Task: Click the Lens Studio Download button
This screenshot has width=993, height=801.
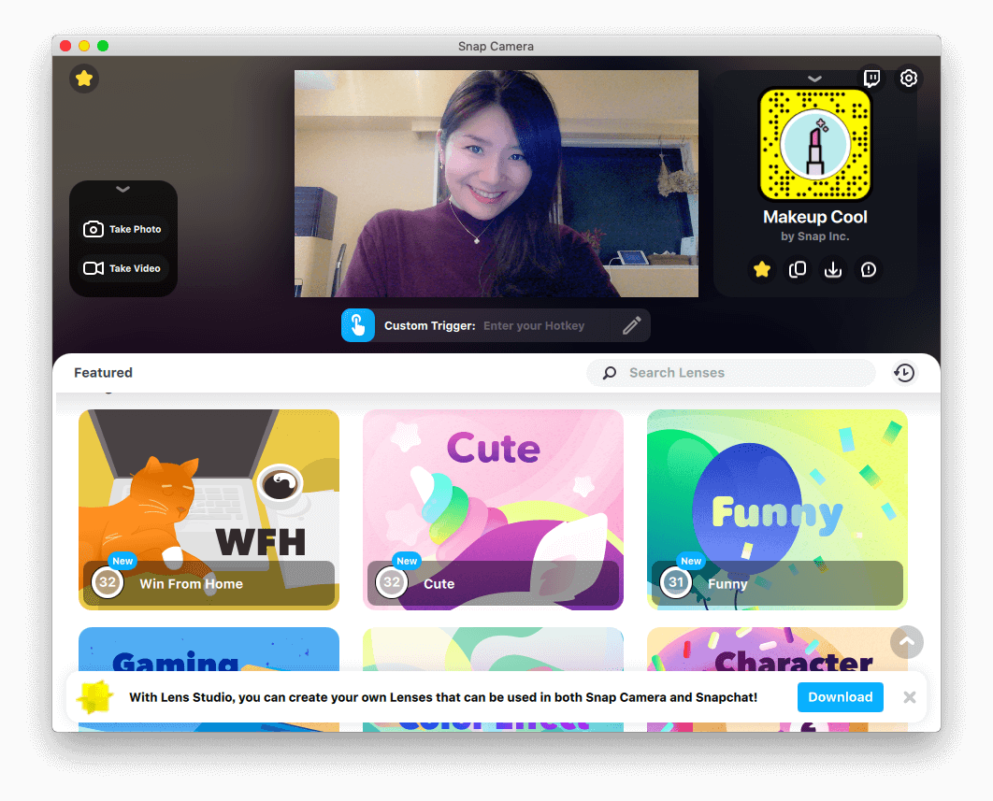Action: (x=840, y=697)
